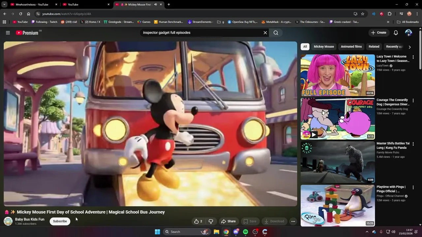Open Windows Start menu
Image resolution: width=422 pixels, height=237 pixels.
158,232
